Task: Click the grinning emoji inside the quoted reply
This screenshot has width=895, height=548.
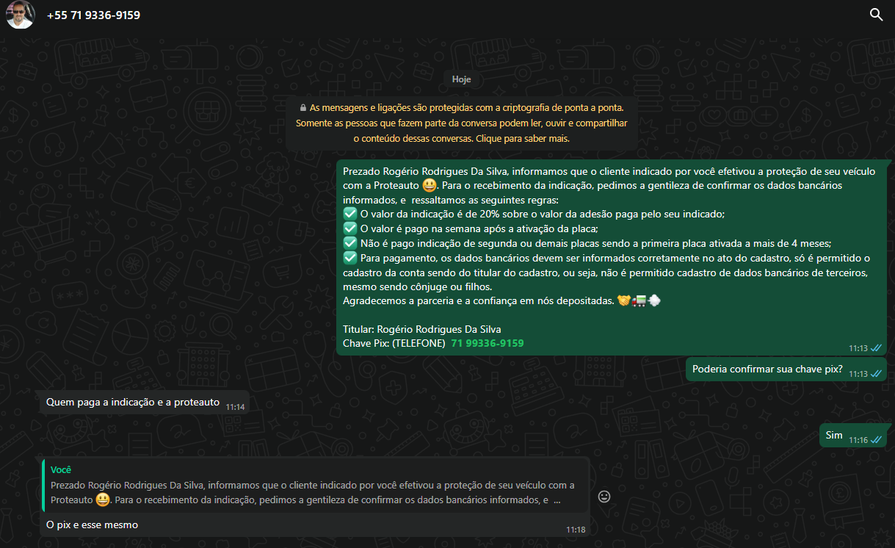Action: coord(102,500)
